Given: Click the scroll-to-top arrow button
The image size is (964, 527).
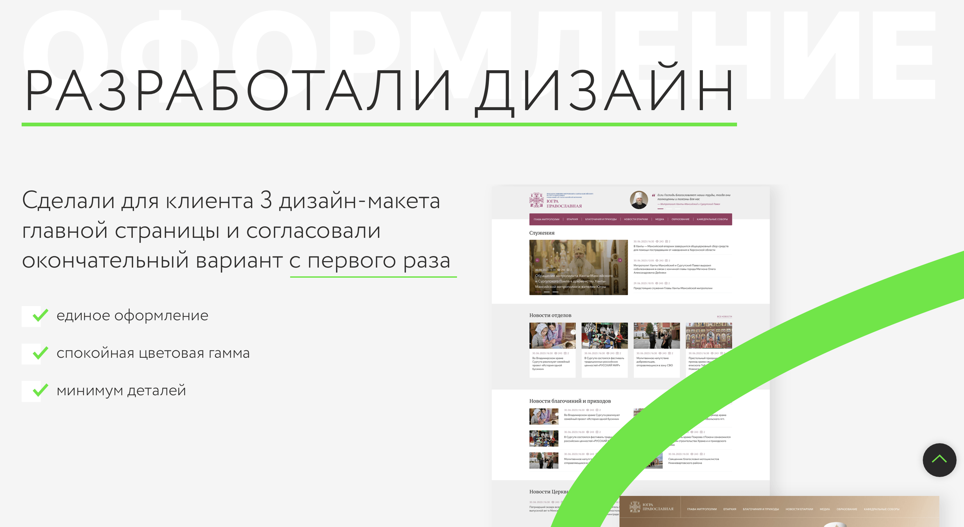Looking at the screenshot, I should 939,460.
